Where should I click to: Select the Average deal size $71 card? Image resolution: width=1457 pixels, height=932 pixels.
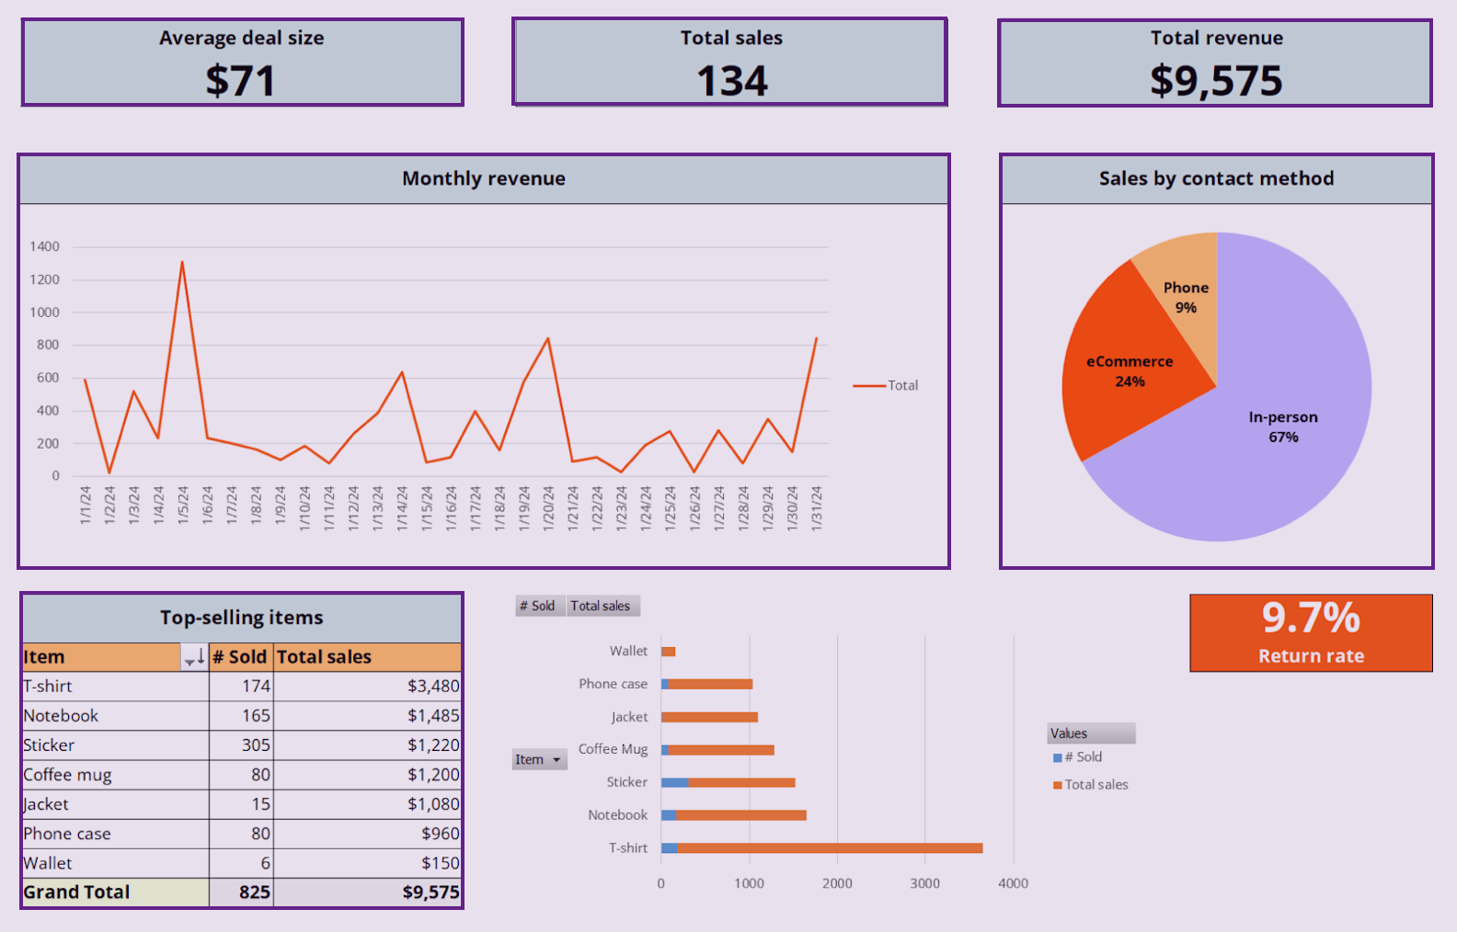[243, 63]
